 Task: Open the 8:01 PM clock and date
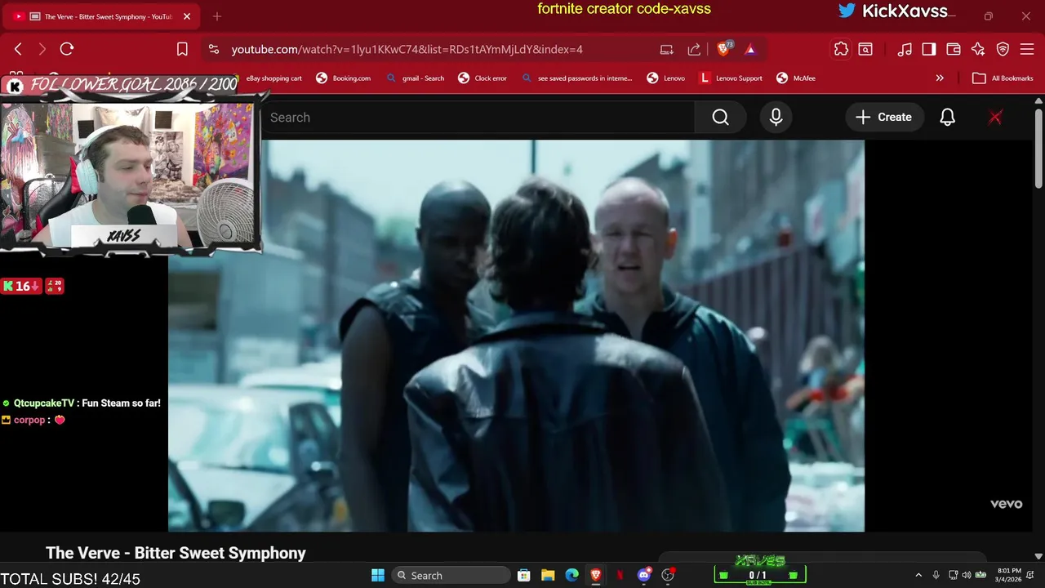(x=1009, y=575)
